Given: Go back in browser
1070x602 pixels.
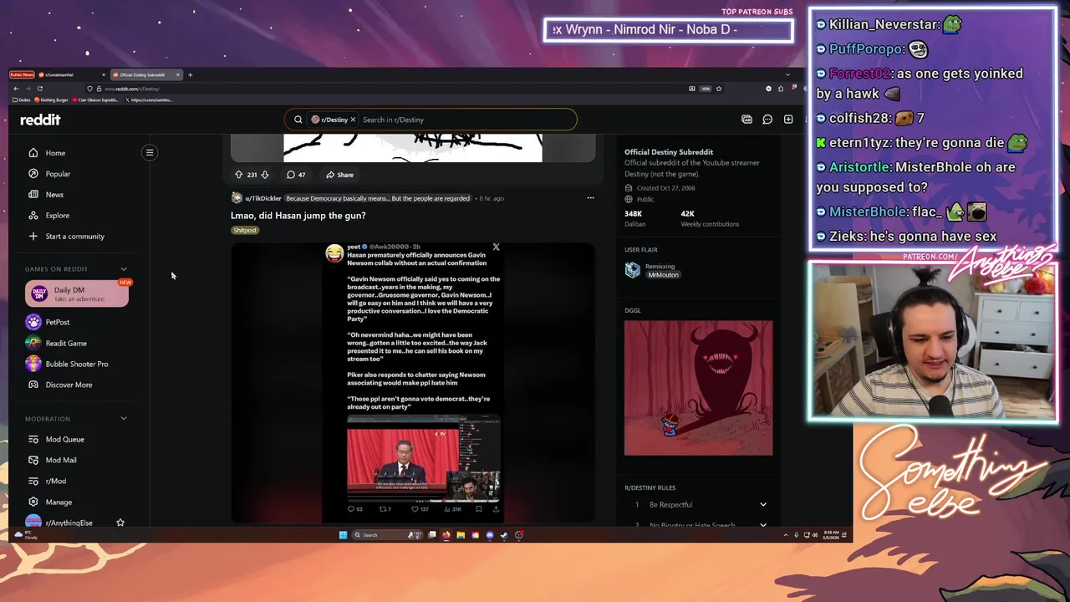Looking at the screenshot, I should (16, 89).
